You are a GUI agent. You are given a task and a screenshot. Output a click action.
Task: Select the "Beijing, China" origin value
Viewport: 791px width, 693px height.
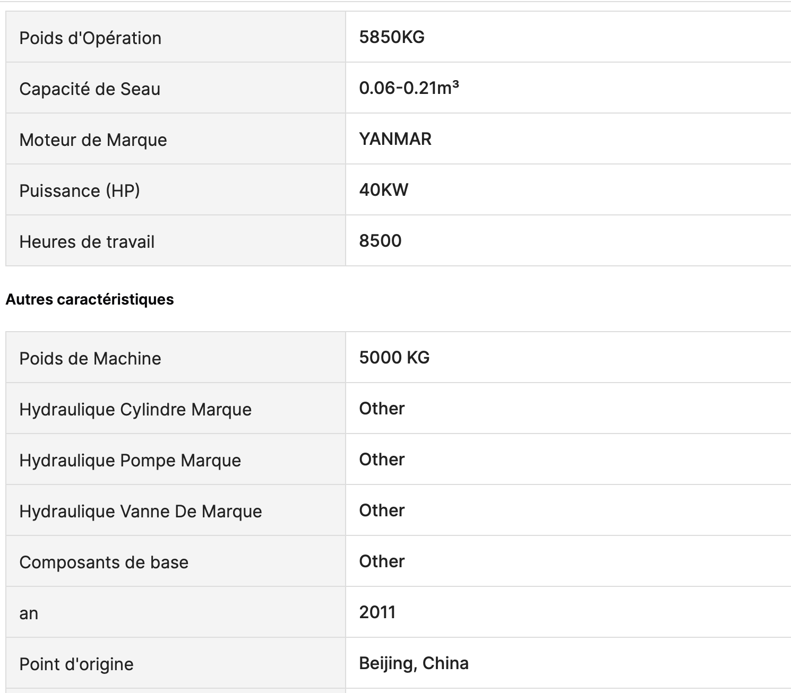(x=414, y=663)
